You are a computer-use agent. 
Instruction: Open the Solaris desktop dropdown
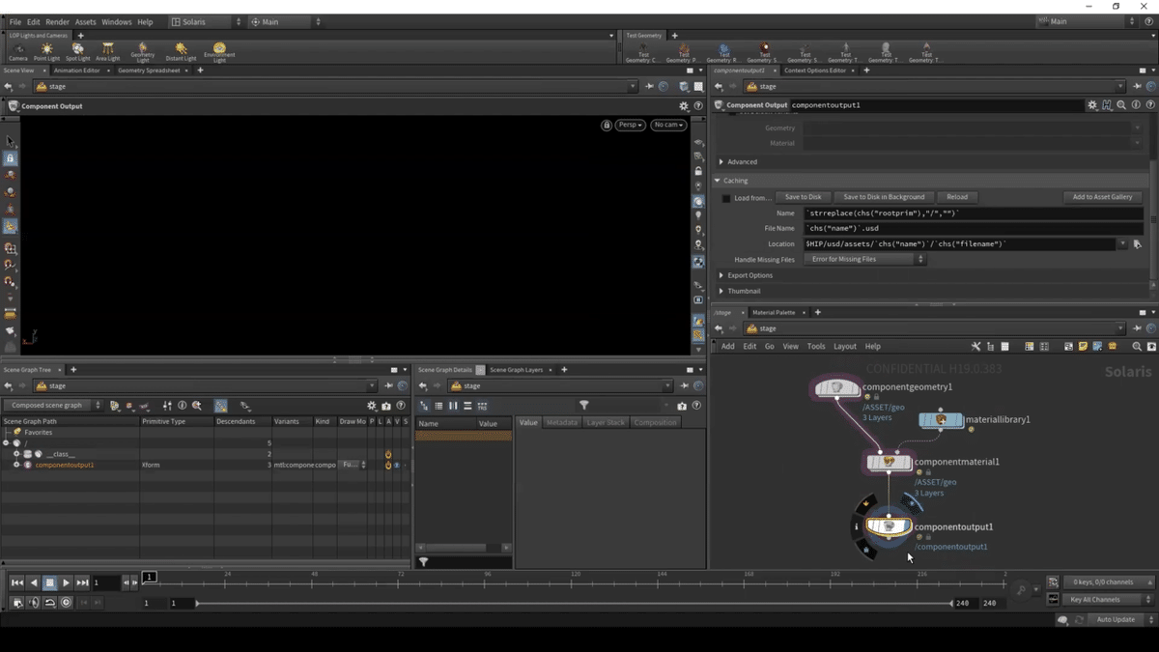coord(206,21)
